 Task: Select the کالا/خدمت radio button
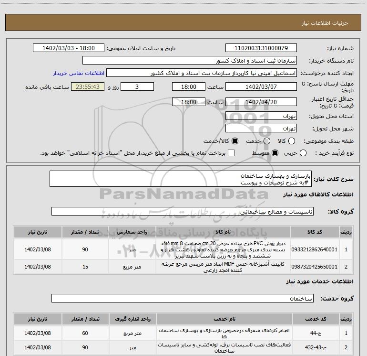pyautogui.click(x=235, y=141)
